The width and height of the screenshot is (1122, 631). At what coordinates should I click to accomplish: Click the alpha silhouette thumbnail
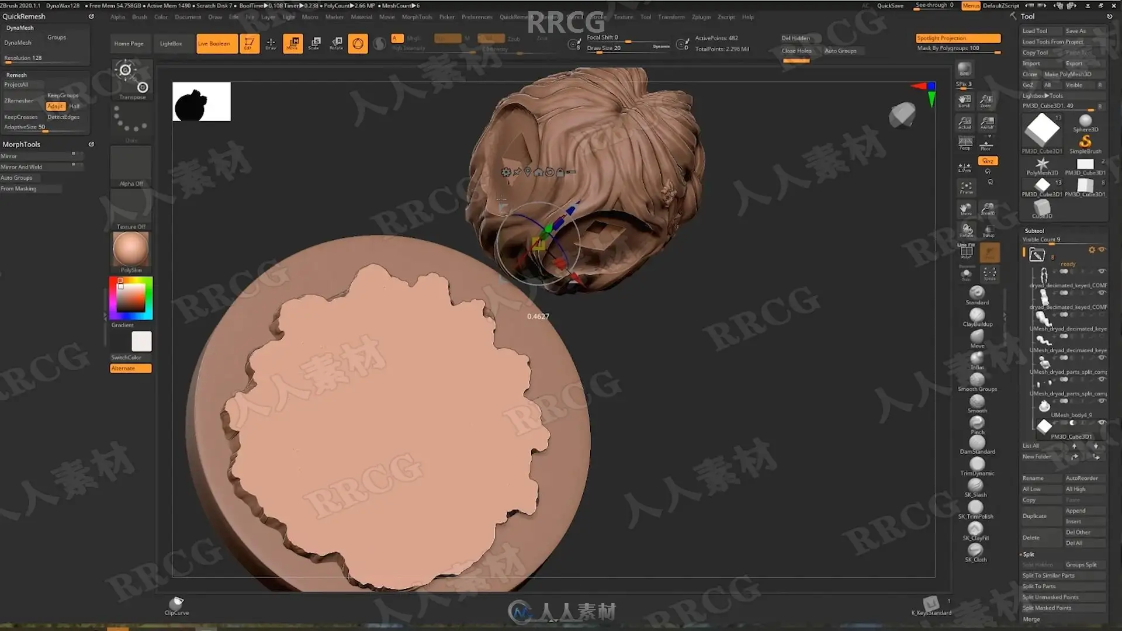point(202,102)
